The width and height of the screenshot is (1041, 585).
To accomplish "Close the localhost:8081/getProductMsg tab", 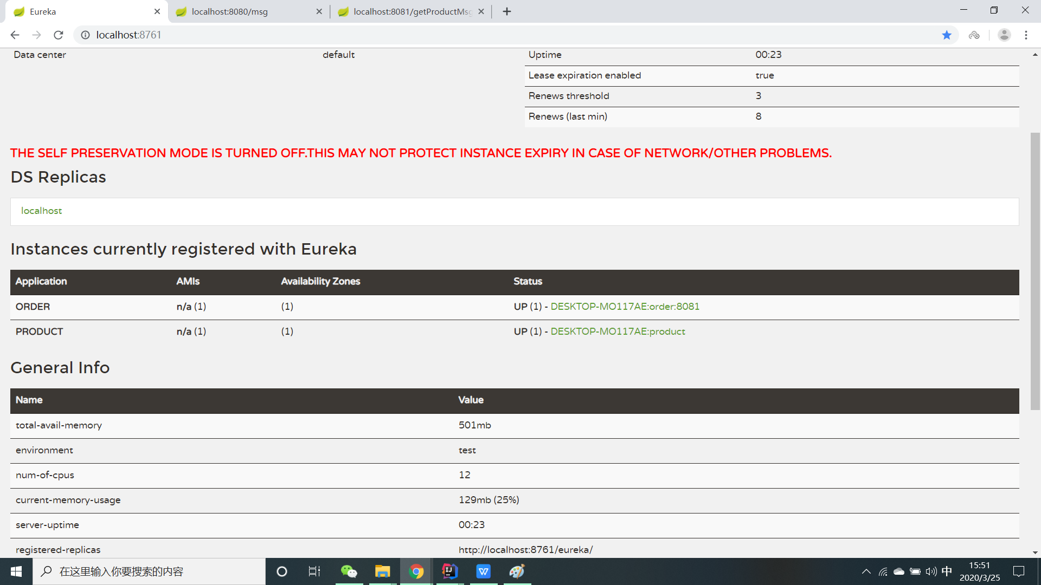I will pyautogui.click(x=481, y=11).
